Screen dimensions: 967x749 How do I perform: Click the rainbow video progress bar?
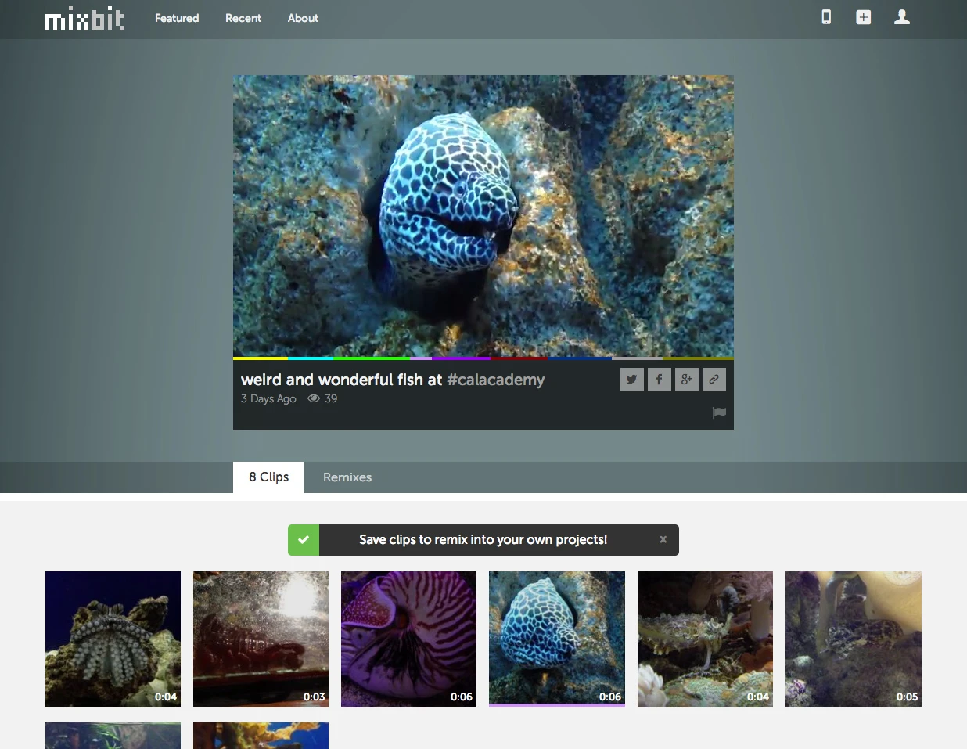coord(483,357)
